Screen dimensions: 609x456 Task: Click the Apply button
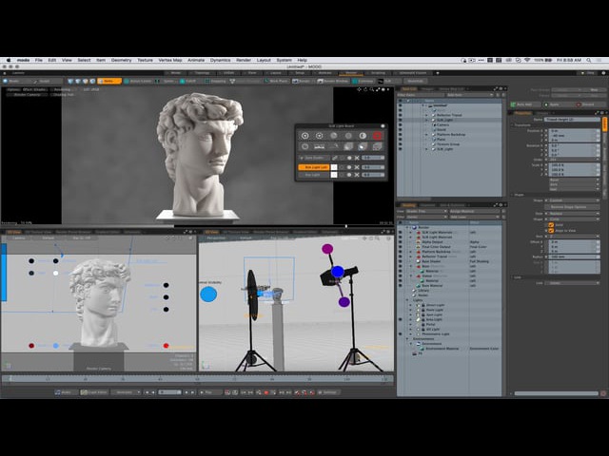[x=554, y=104]
